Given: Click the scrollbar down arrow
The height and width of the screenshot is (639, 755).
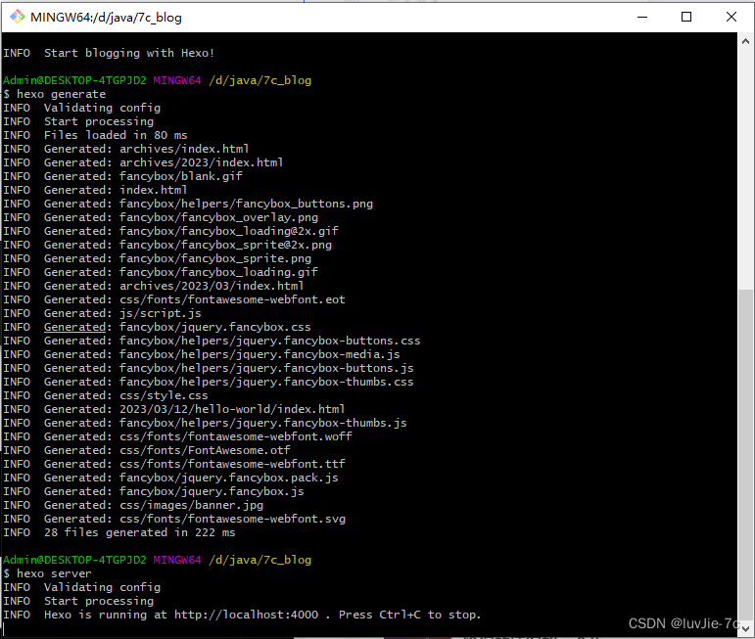Looking at the screenshot, I should coord(746,628).
